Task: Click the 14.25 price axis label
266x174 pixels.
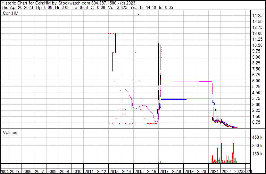Action: coord(258,16)
